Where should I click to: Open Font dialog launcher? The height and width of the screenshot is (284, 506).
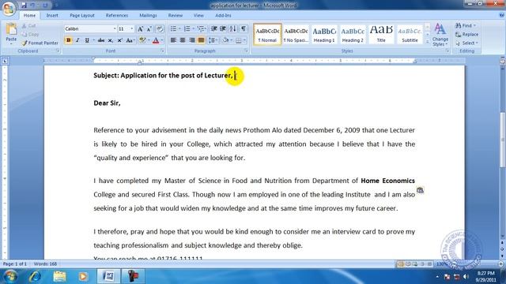pos(162,50)
